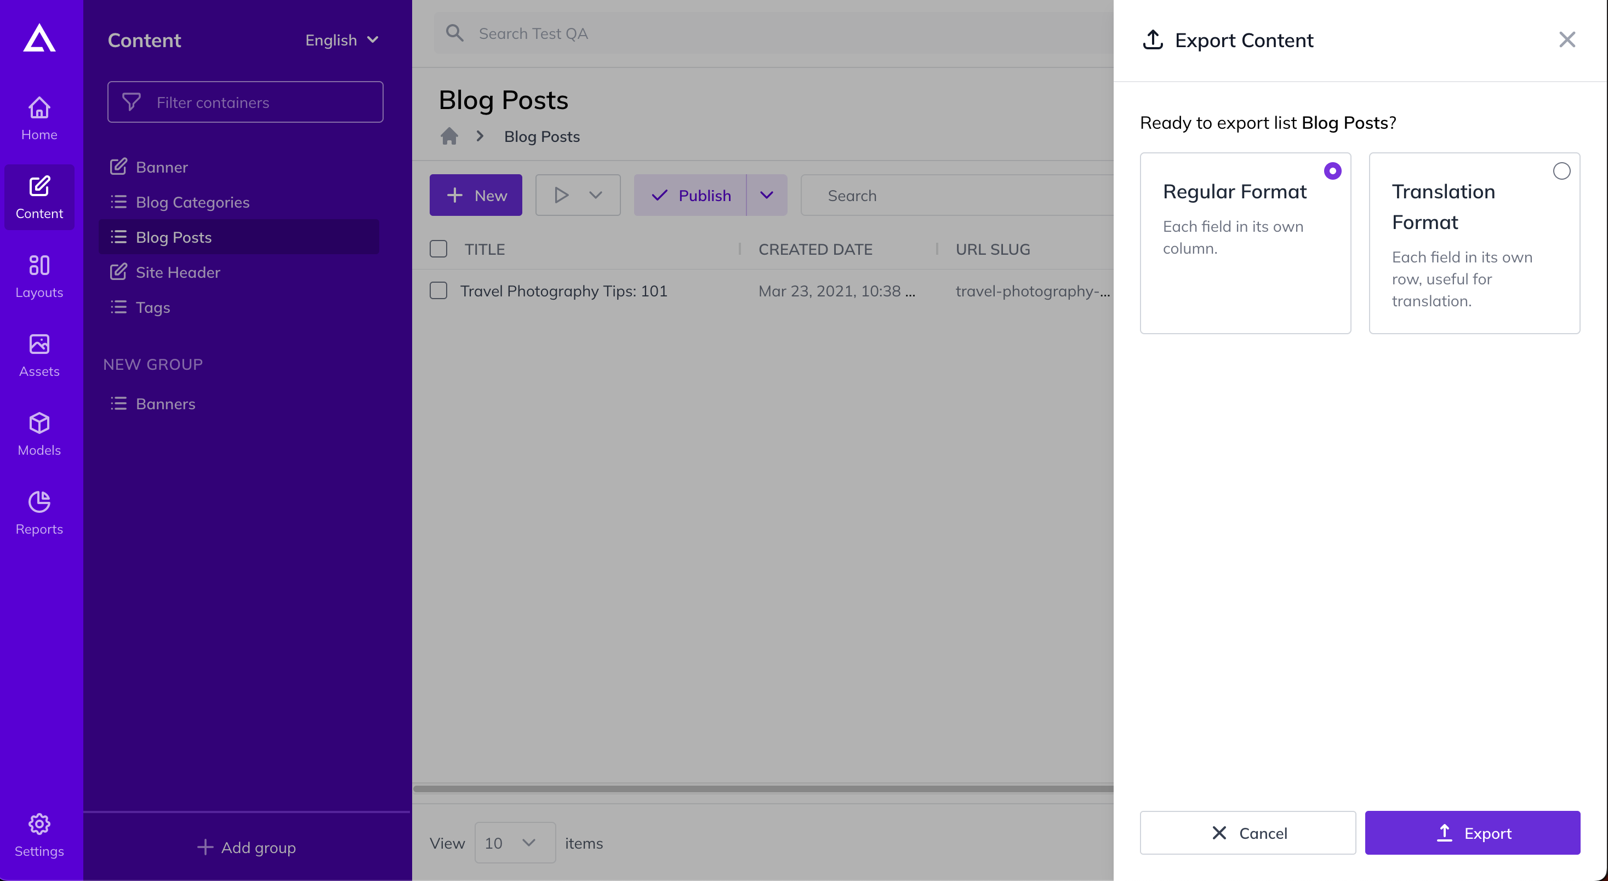Click the Regular Format card title
Screen dimensions: 1608x881
[1234, 191]
